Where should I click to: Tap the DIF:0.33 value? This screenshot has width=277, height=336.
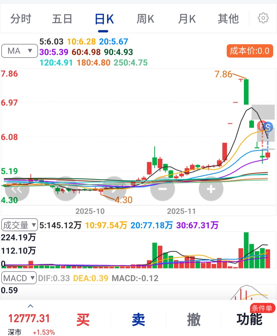pos(54,278)
